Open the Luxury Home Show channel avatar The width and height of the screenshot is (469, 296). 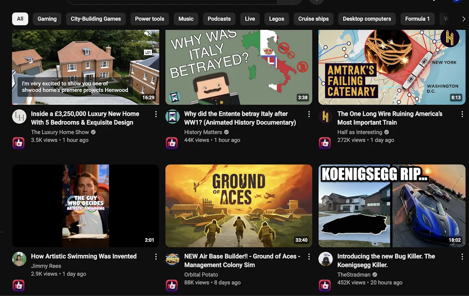[19, 117]
